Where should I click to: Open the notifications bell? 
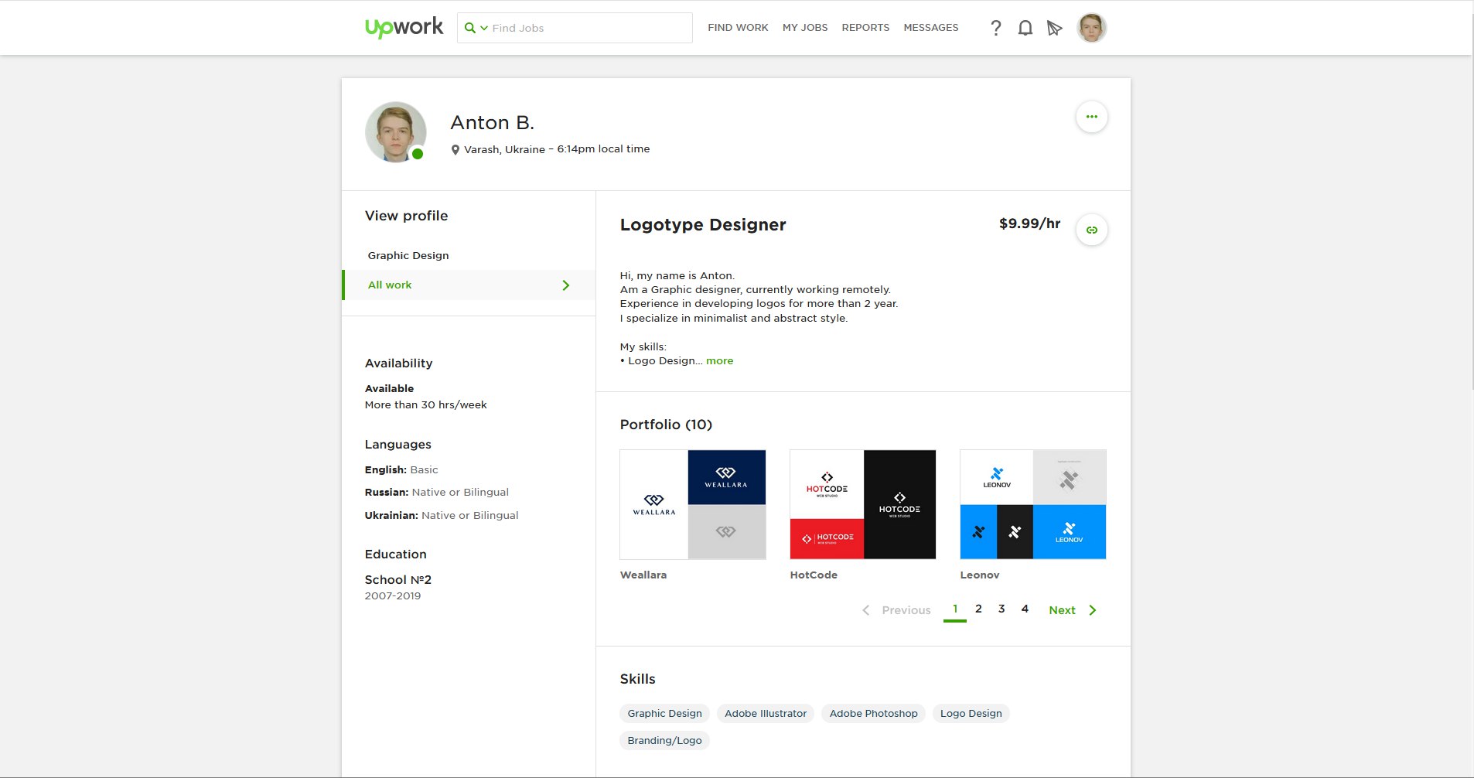tap(1025, 28)
